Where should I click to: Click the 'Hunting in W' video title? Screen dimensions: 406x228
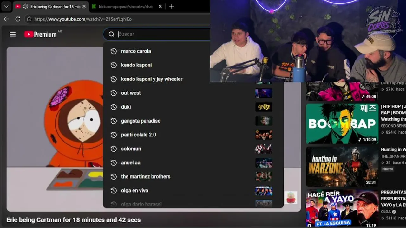coord(393,149)
